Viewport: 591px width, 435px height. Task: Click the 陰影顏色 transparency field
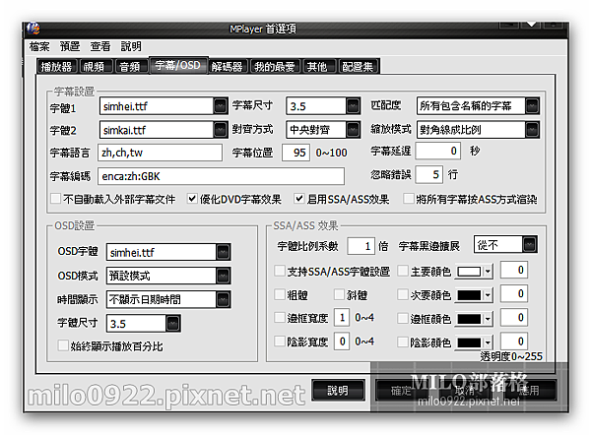tap(514, 342)
